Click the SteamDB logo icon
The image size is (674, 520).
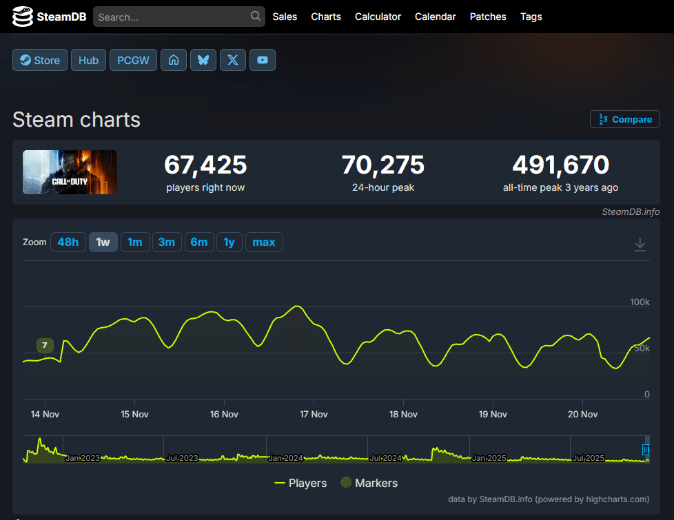pyautogui.click(x=23, y=17)
